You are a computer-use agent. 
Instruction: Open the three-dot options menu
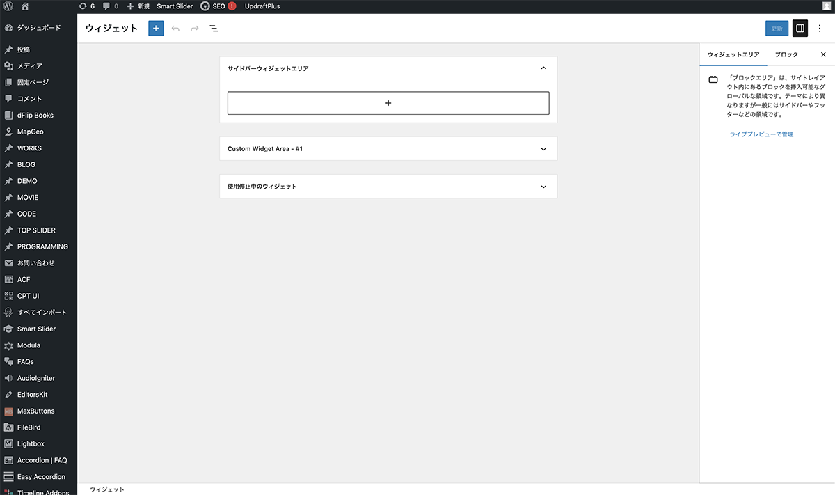pos(820,29)
